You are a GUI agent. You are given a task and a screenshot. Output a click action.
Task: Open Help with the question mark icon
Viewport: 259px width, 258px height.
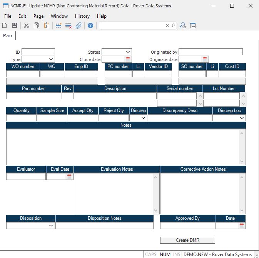90,25
